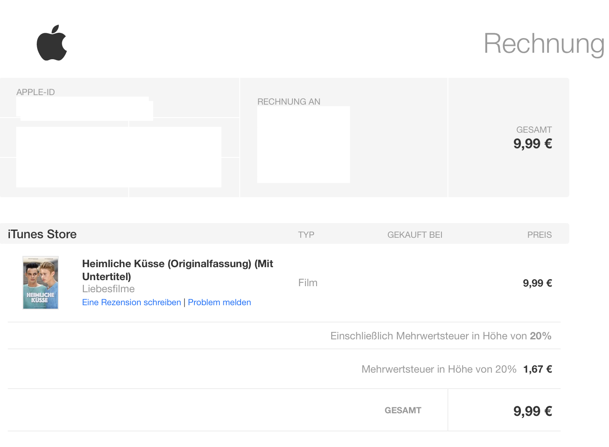This screenshot has height=447, width=609.
Task: Click the 'Problem melden' link
Action: pos(219,302)
